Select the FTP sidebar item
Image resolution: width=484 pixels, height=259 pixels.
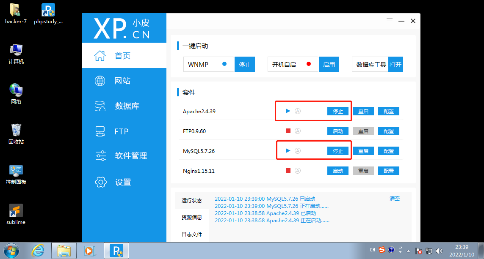tap(124, 131)
